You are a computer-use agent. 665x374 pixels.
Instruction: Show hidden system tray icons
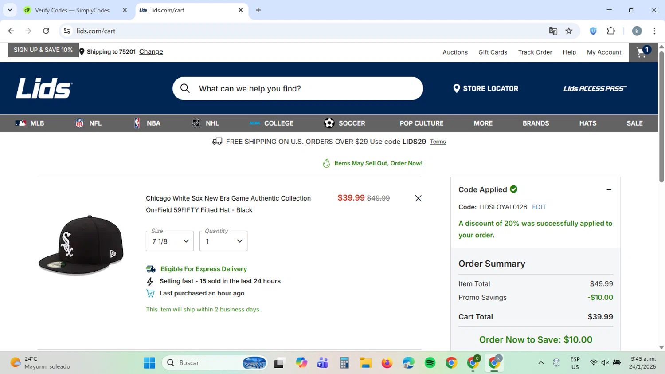pos(541,363)
